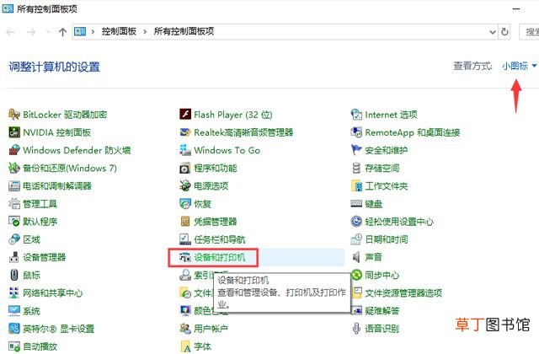Click the Windows Defender 防火墙 icon

(14, 150)
